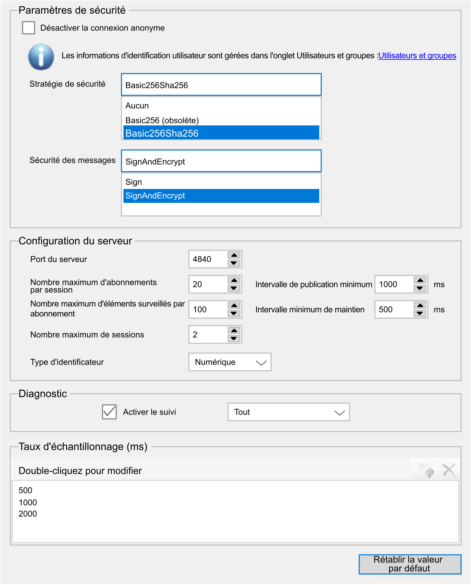The image size is (471, 585).
Task: Increase Intervalle minimum de maintien
Action: pos(420,305)
